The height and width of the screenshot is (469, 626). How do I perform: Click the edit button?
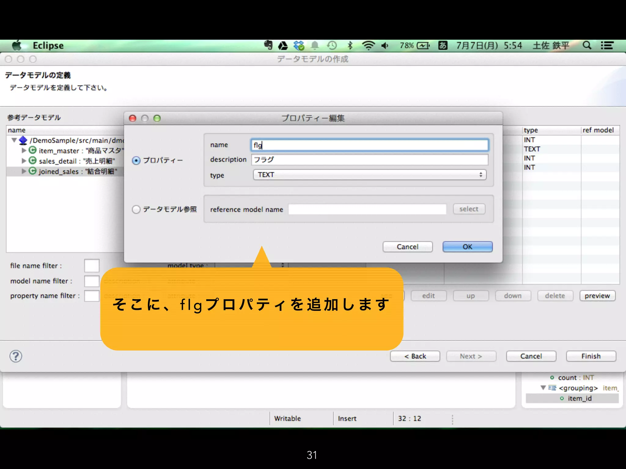[x=429, y=296]
